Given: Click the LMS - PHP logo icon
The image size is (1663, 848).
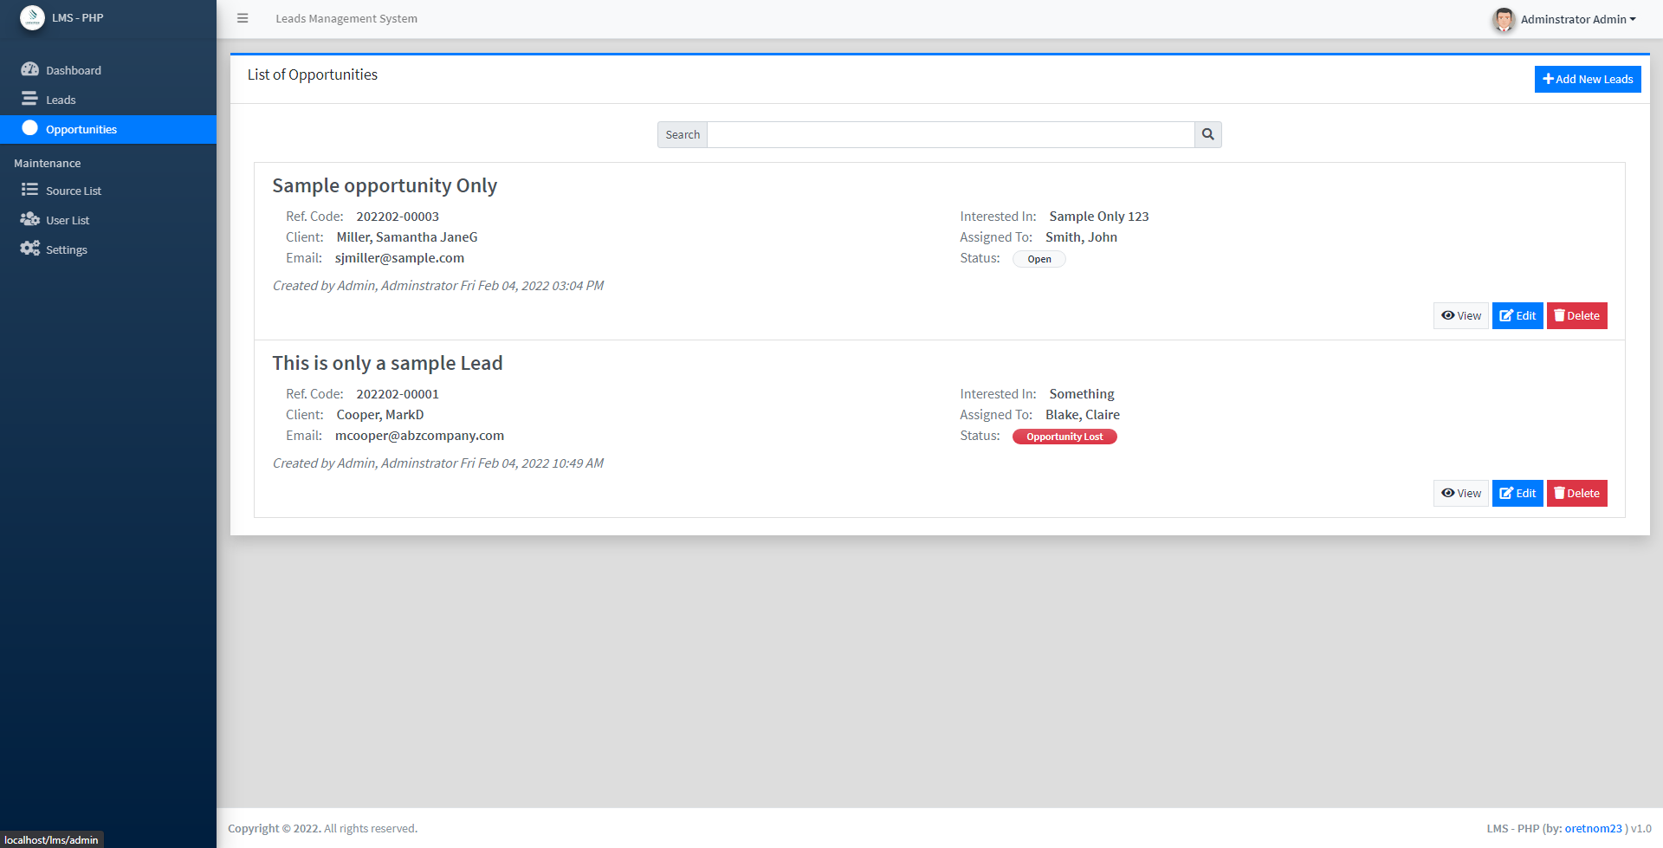Looking at the screenshot, I should pyautogui.click(x=32, y=17).
